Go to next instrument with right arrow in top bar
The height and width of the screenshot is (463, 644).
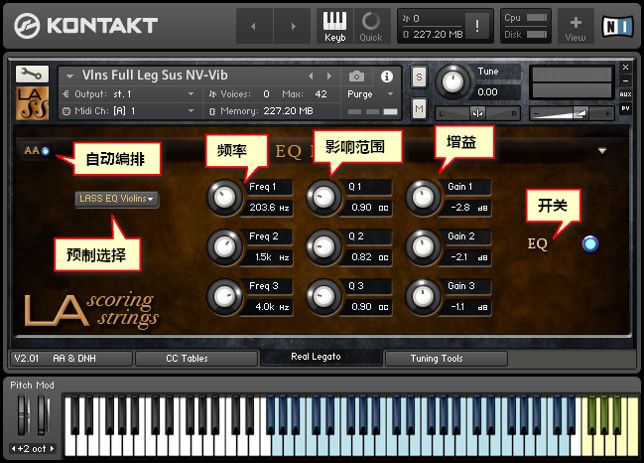293,26
